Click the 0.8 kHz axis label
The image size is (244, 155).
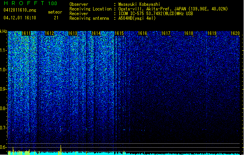(x=3, y=108)
